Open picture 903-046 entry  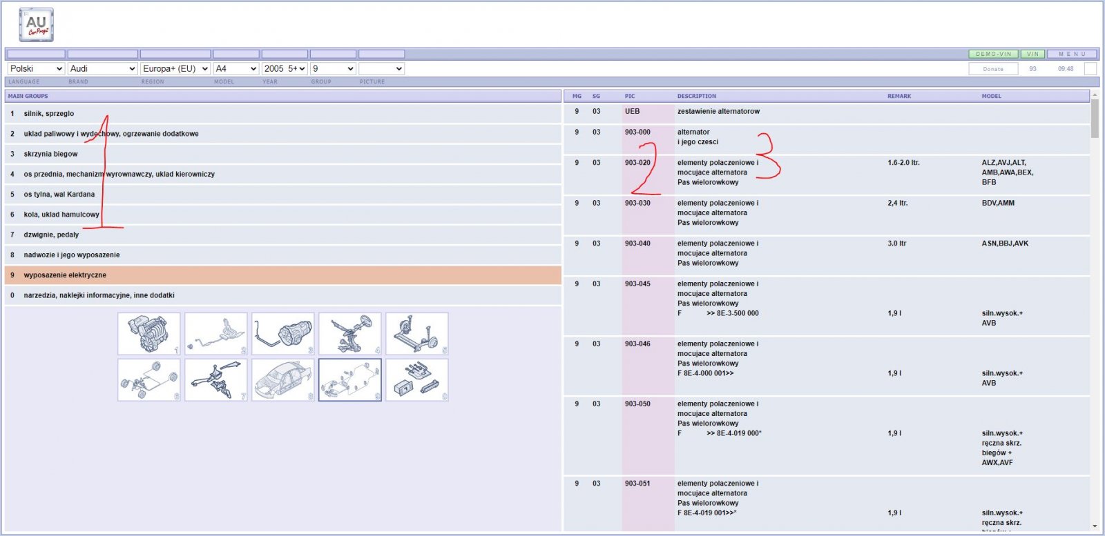[x=827, y=366]
